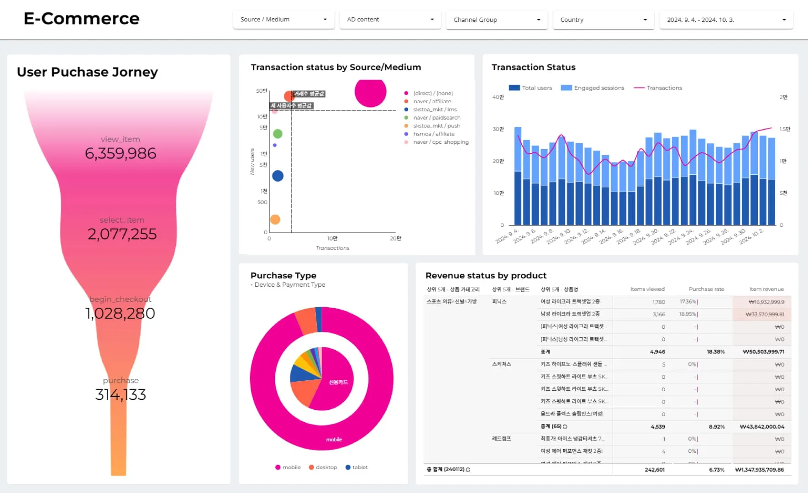
Task: Click the 17.36% purchase rate cell
Action: (x=687, y=302)
